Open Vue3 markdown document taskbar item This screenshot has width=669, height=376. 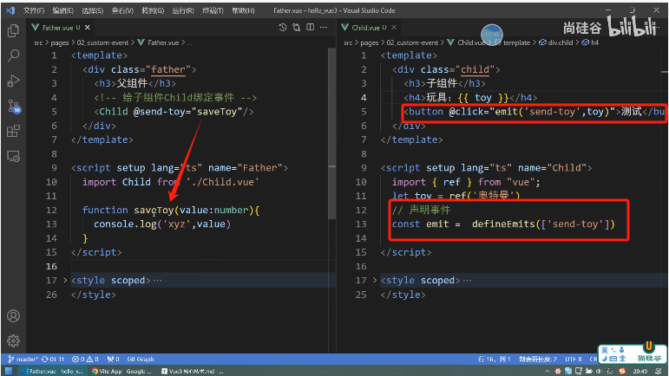(192, 371)
